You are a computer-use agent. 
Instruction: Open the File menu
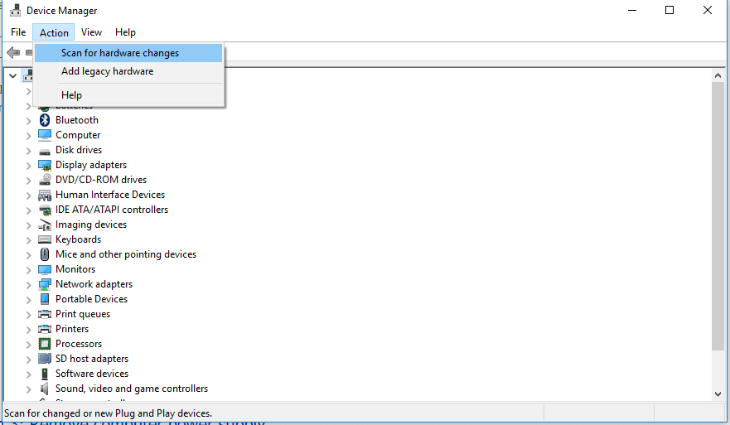click(x=18, y=32)
